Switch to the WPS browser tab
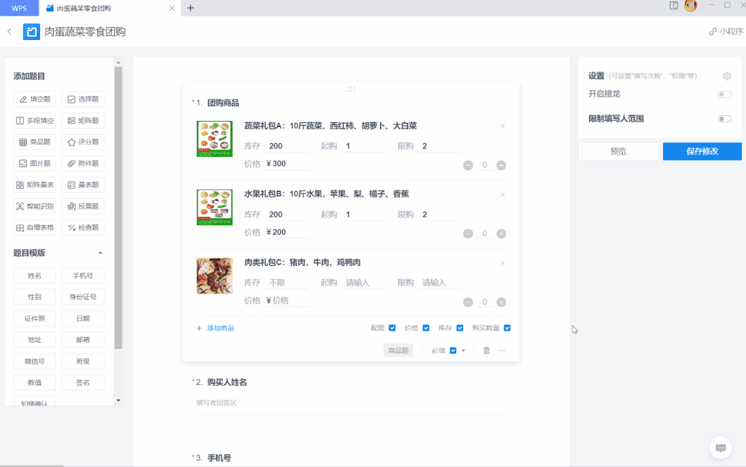Viewport: 746px width, 467px height. click(x=19, y=8)
